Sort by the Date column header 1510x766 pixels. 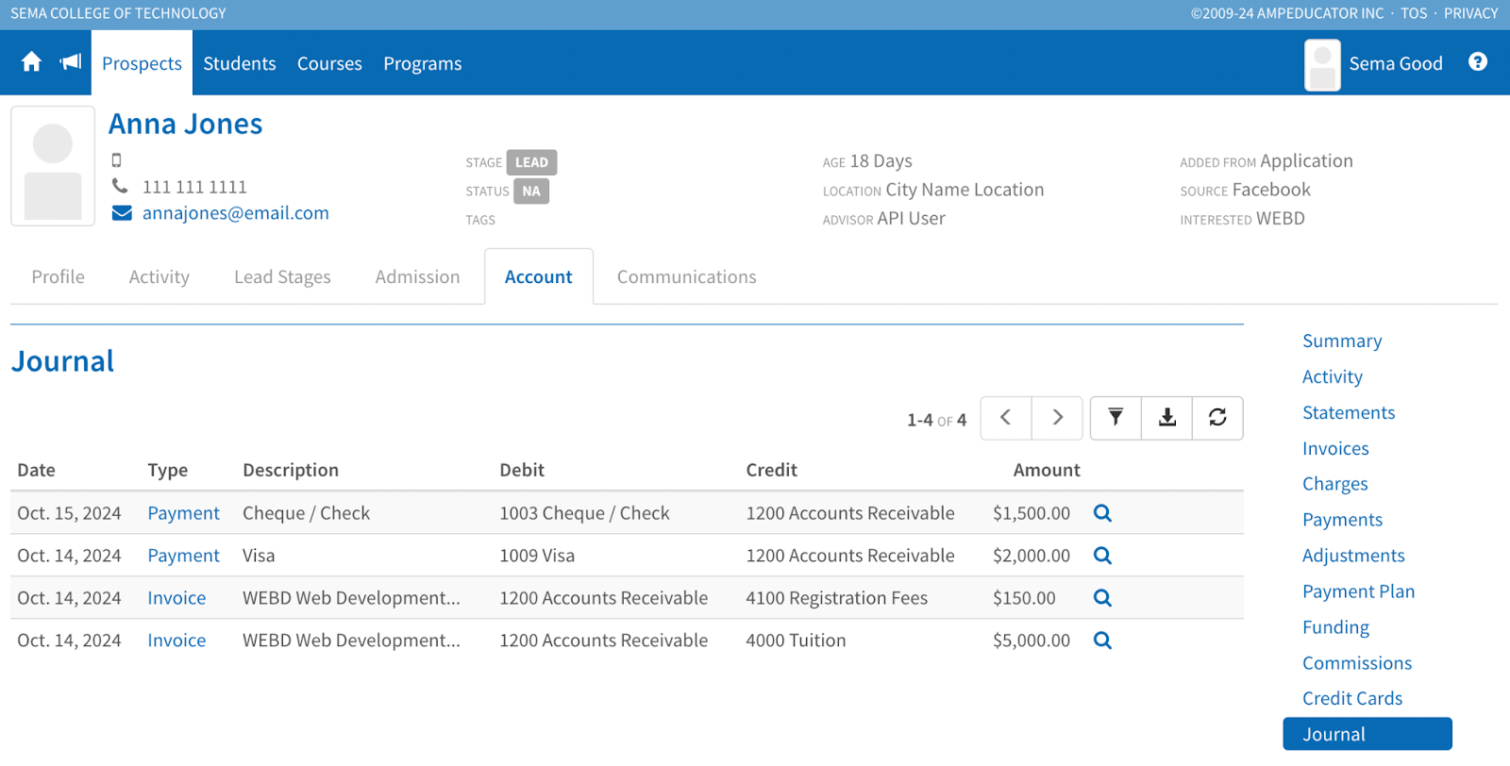click(37, 470)
